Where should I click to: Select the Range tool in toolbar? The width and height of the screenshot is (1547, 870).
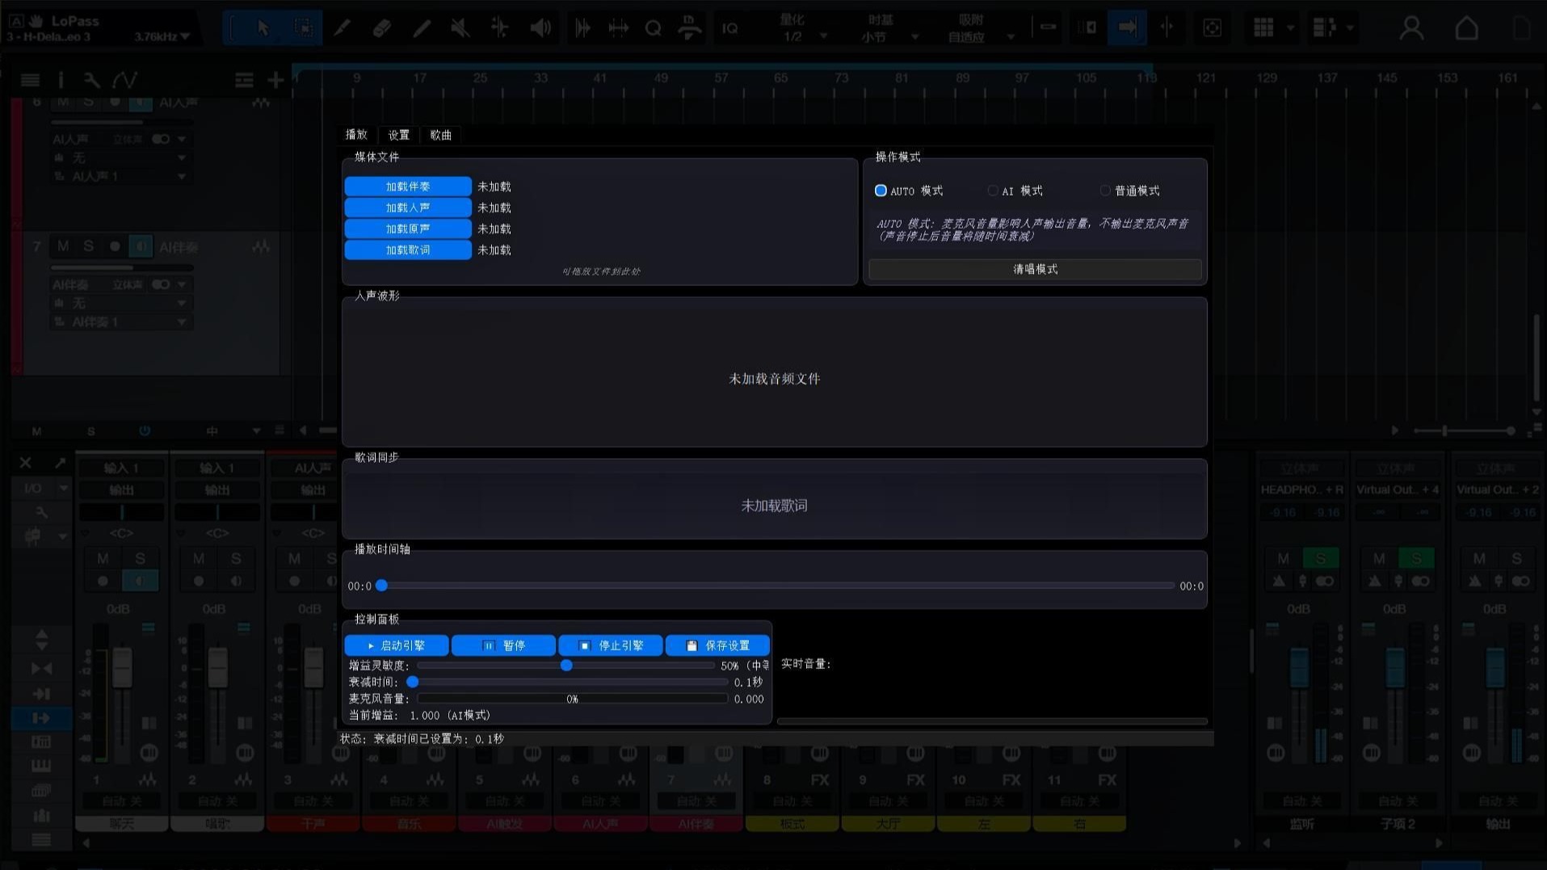point(304,28)
